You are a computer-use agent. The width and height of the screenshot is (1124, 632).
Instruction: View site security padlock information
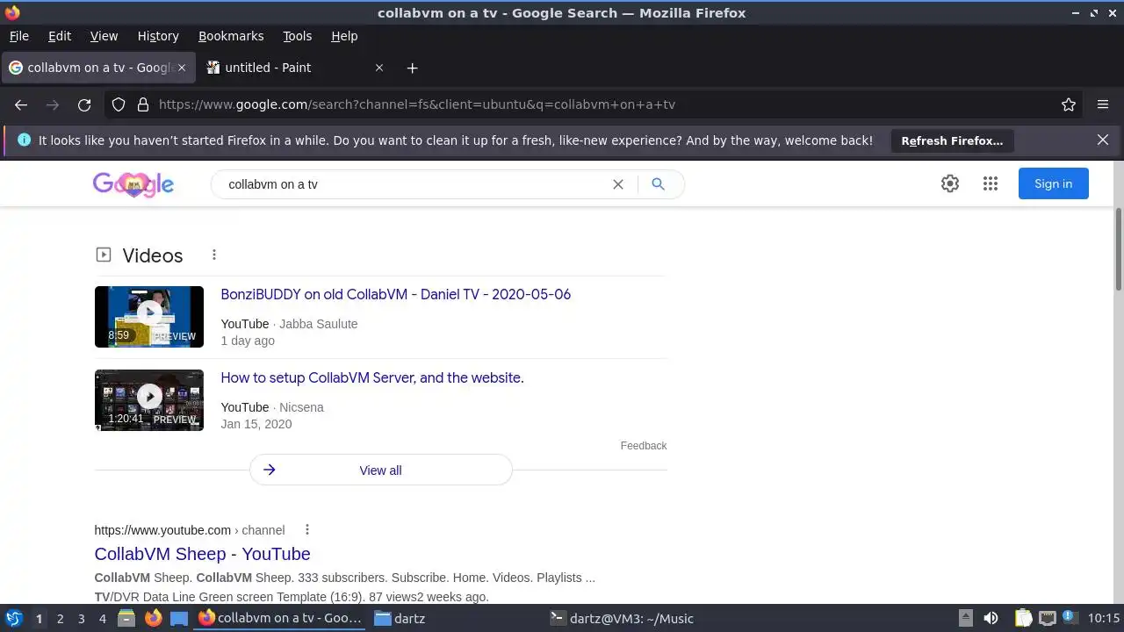(143, 104)
